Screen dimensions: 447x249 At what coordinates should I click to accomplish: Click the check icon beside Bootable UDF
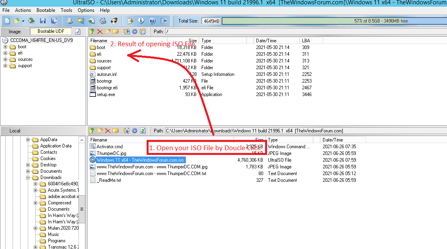coord(78,32)
